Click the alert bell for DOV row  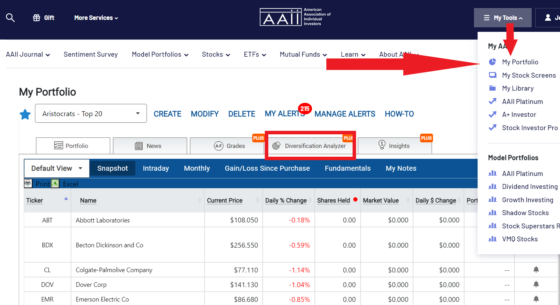click(536, 284)
